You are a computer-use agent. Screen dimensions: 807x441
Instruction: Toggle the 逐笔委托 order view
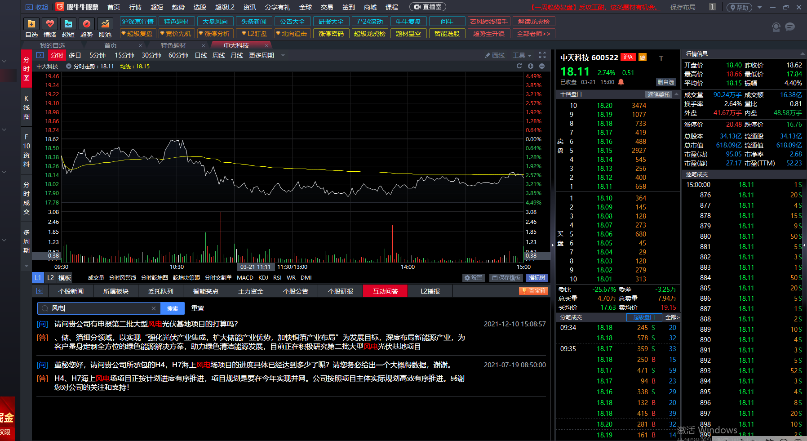pyautogui.click(x=659, y=94)
